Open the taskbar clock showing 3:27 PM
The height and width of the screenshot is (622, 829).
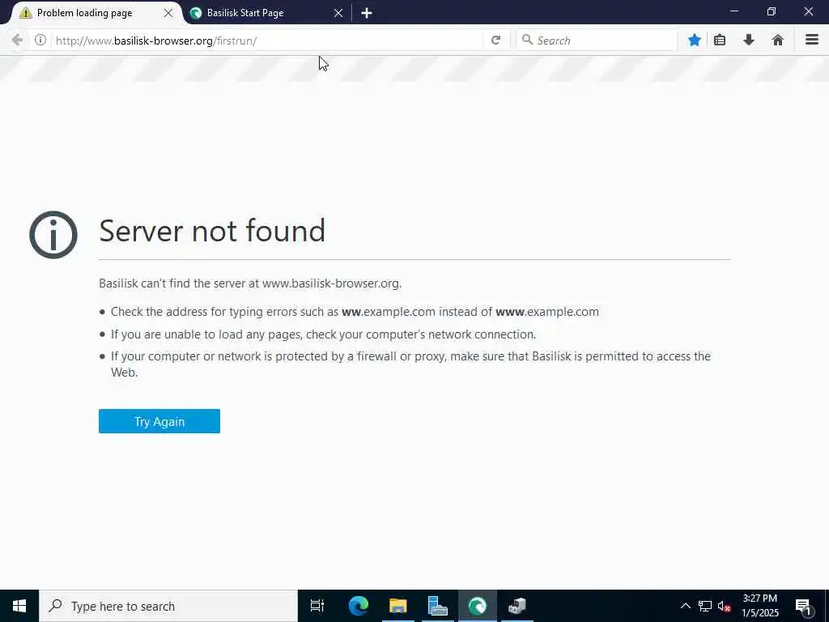pos(760,606)
